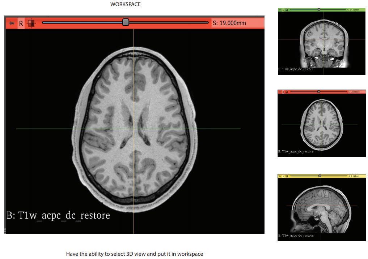Click the R label on the small axial view

[x=283, y=92]
